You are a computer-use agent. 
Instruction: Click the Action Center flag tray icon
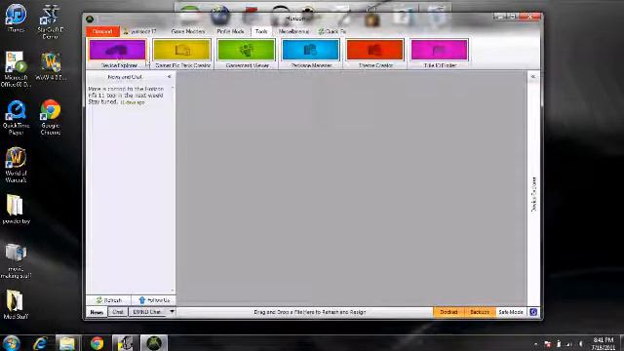tap(548, 344)
